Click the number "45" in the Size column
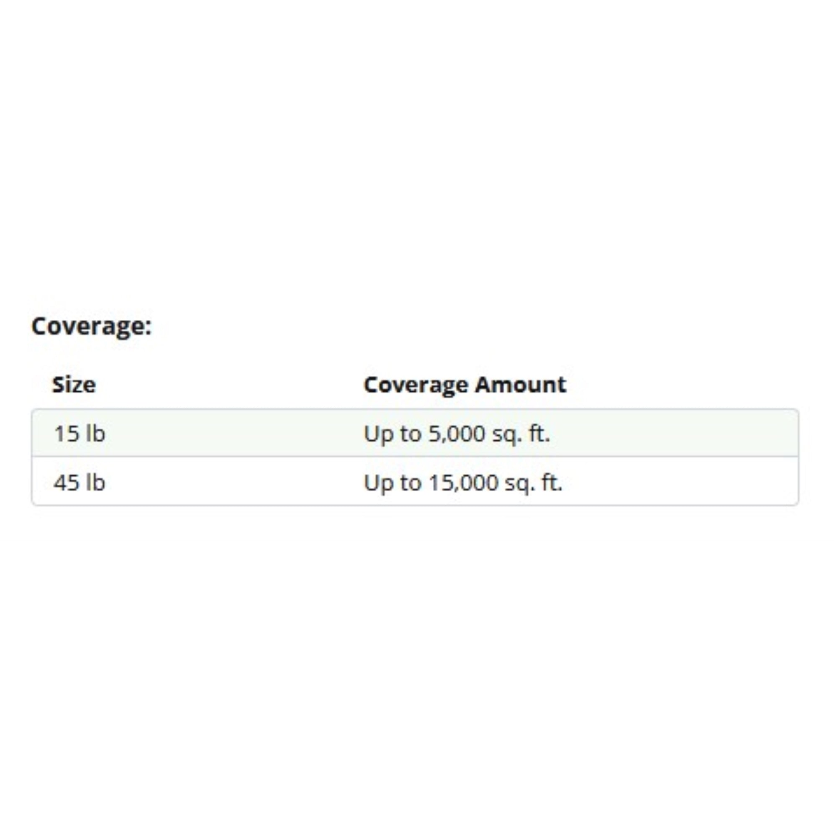 pyautogui.click(x=66, y=482)
